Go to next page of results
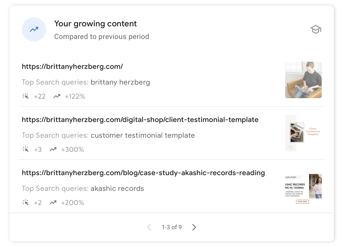This screenshot has height=247, width=342. [194, 227]
